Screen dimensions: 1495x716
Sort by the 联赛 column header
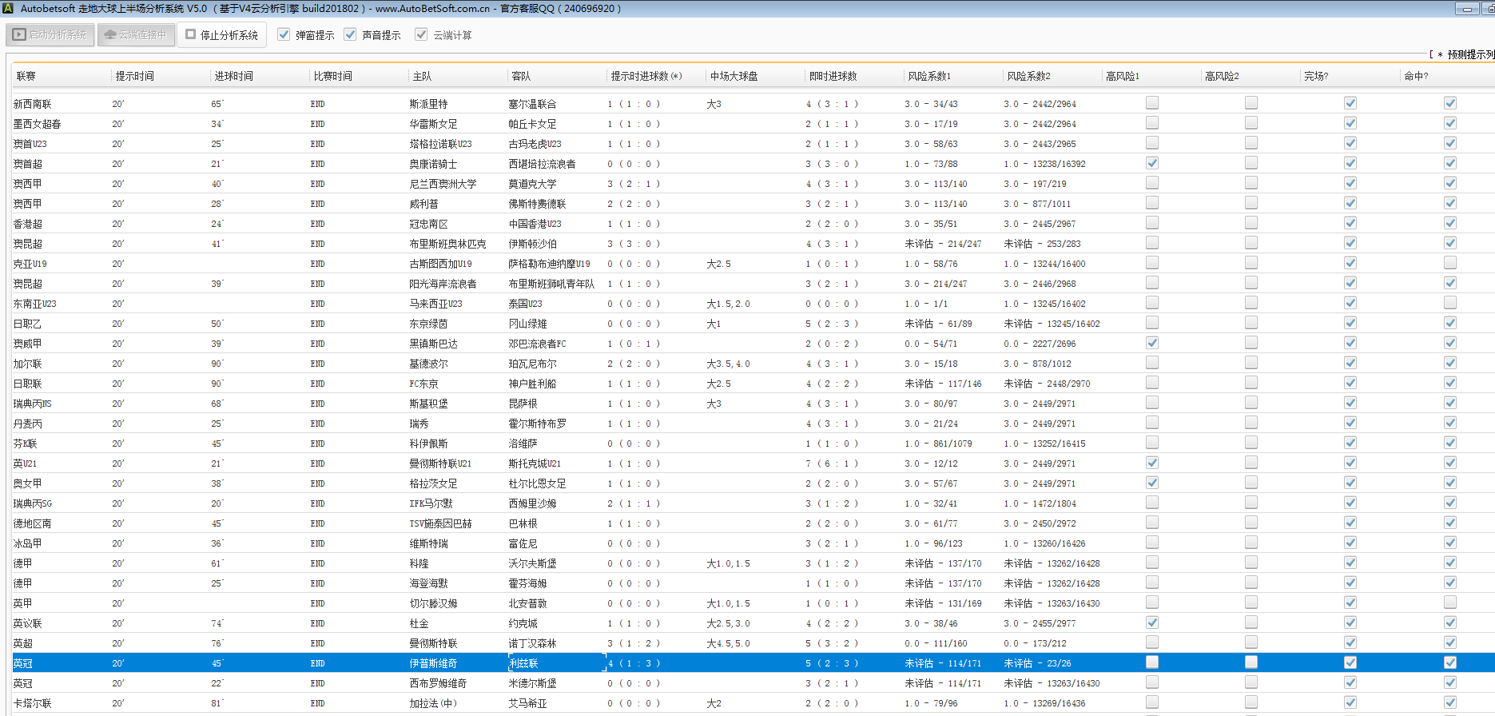coord(26,76)
